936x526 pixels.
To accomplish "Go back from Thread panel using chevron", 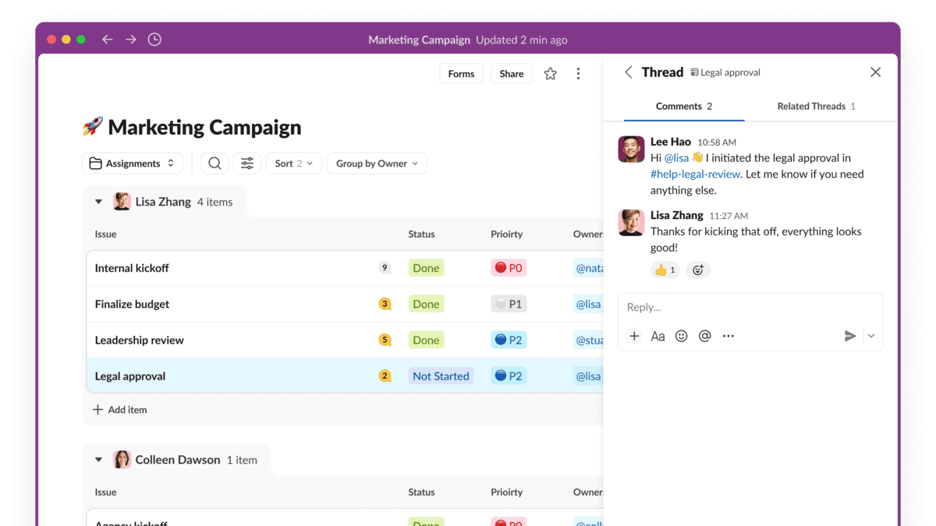I will pyautogui.click(x=628, y=72).
